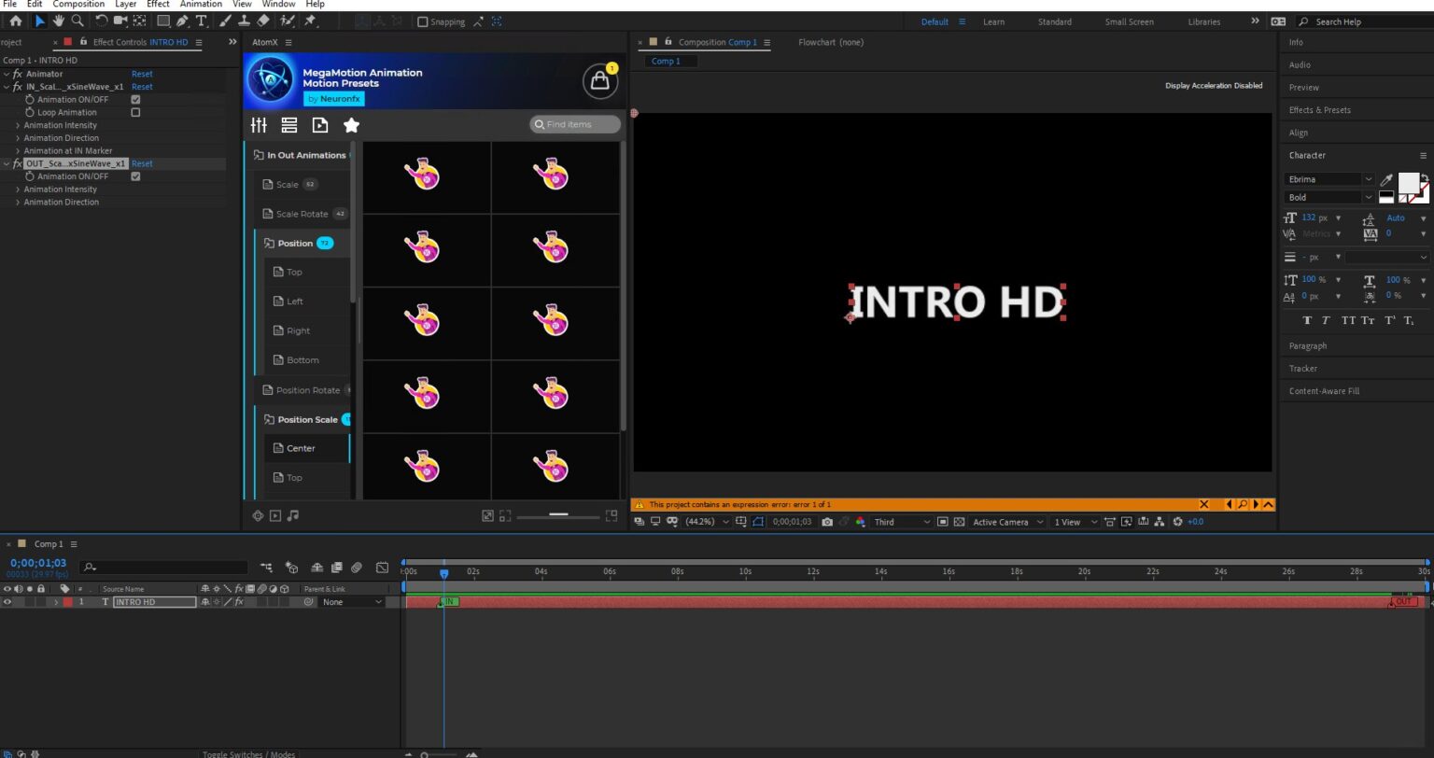Reset the Animator effect
The width and height of the screenshot is (1434, 758).
142,74
